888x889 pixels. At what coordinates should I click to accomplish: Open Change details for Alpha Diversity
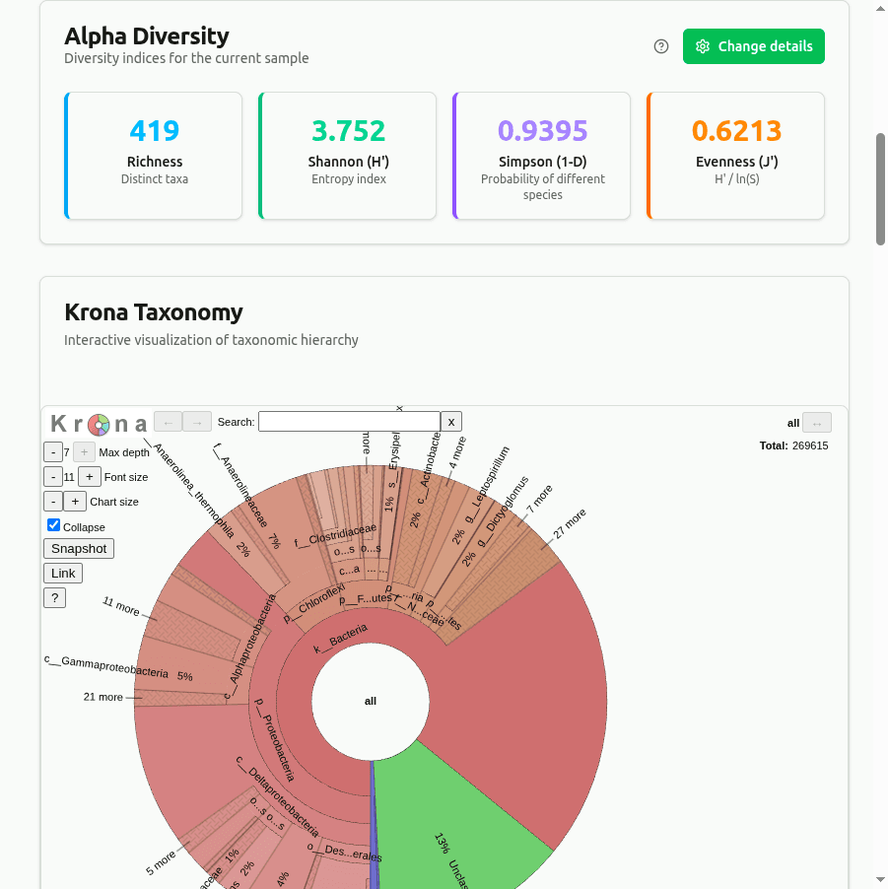[x=754, y=46]
